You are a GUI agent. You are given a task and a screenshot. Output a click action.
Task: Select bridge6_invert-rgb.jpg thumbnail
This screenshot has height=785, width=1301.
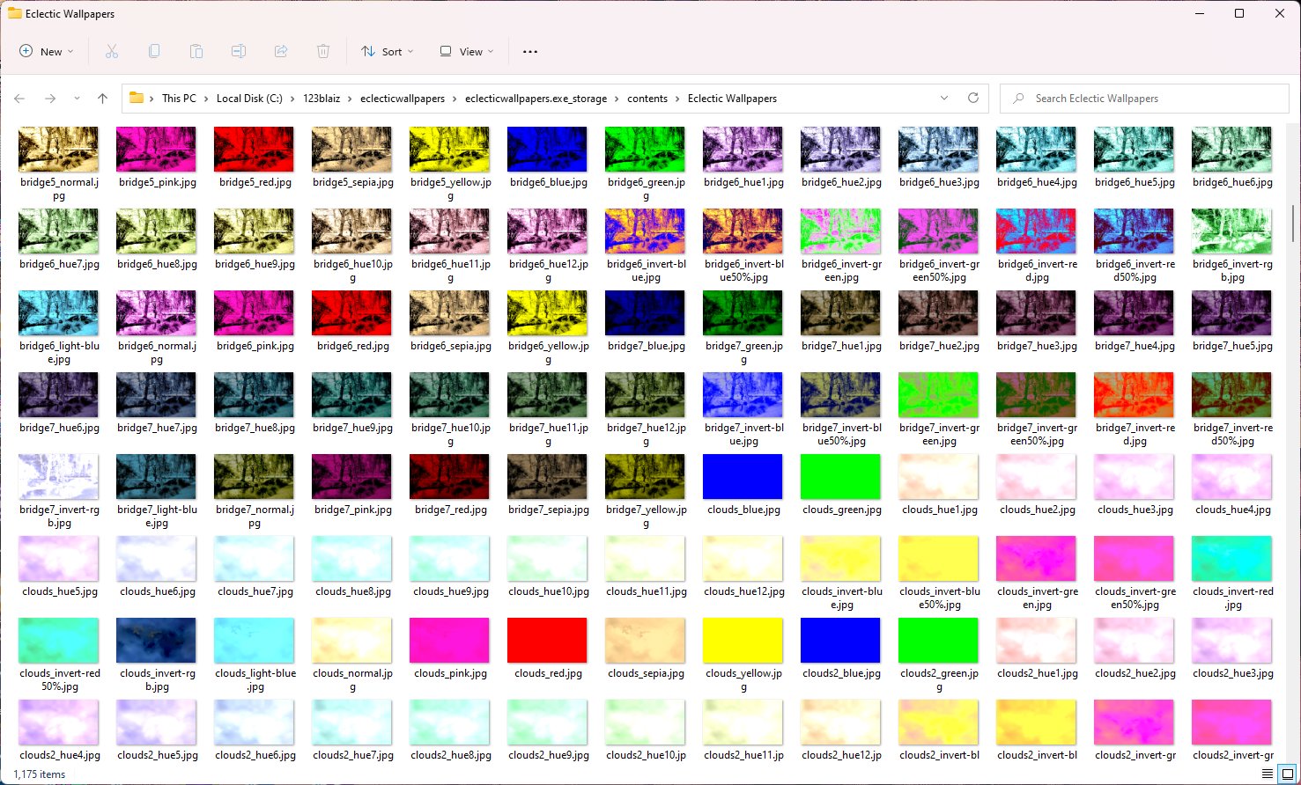point(1232,231)
